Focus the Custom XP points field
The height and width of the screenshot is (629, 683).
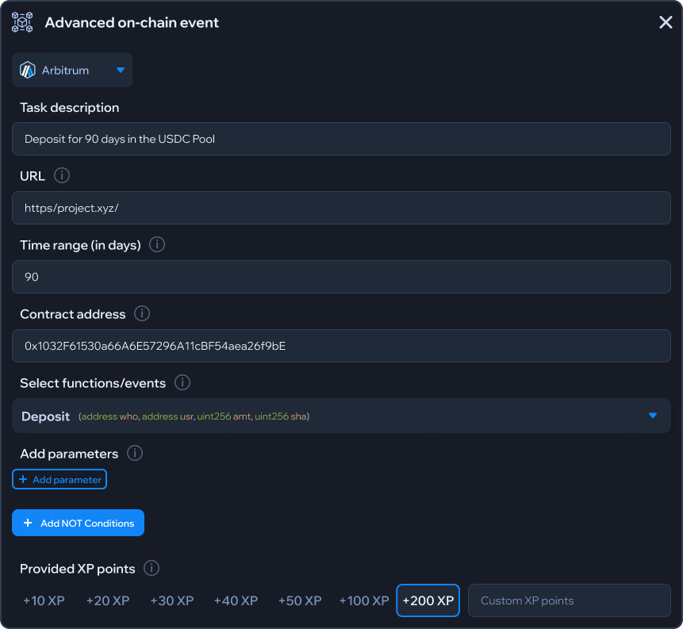569,600
